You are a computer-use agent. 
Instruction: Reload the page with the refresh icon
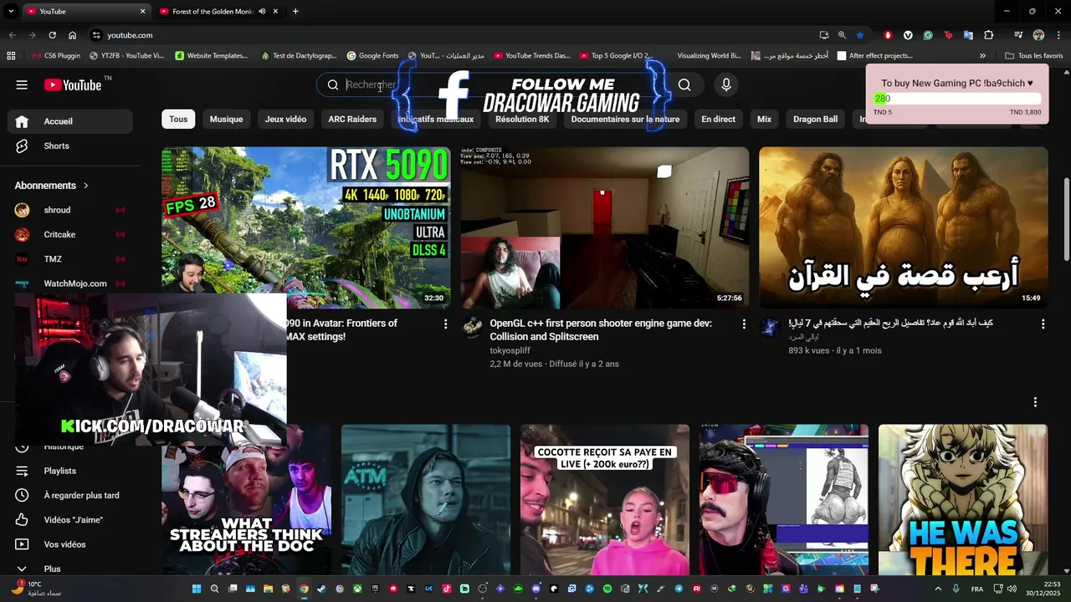point(52,35)
